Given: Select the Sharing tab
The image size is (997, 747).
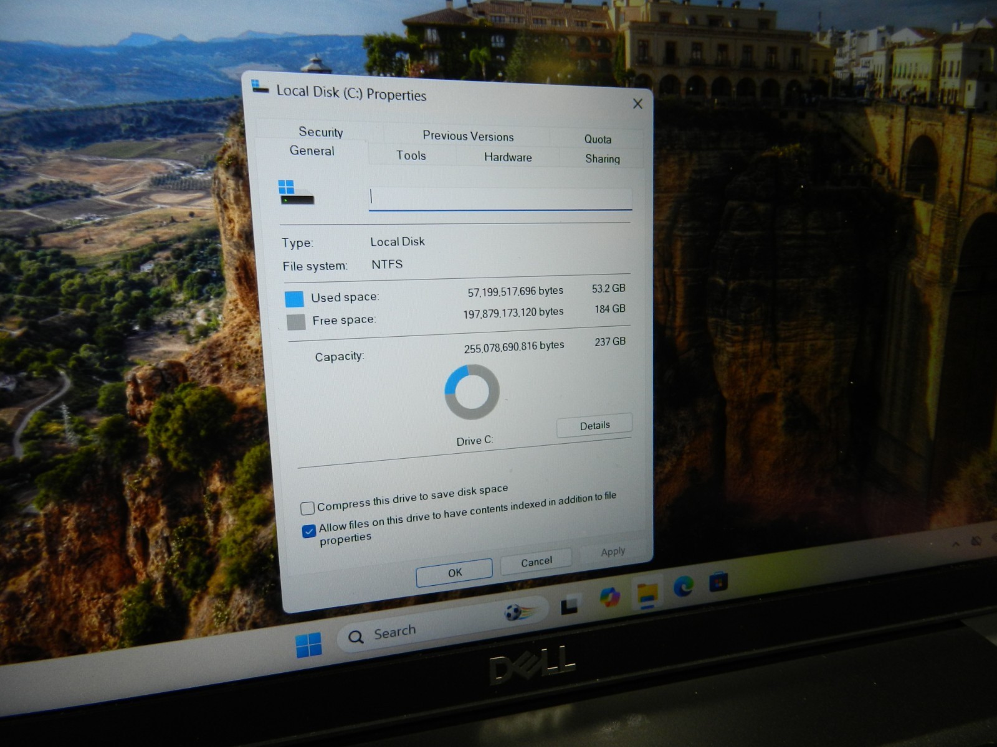Looking at the screenshot, I should [603, 159].
